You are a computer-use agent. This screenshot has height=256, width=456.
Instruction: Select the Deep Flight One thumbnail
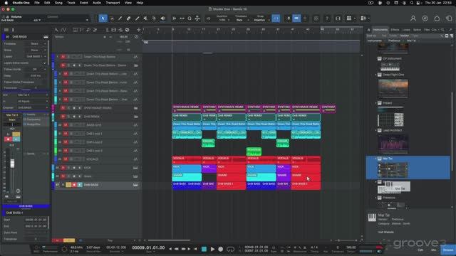(x=393, y=88)
